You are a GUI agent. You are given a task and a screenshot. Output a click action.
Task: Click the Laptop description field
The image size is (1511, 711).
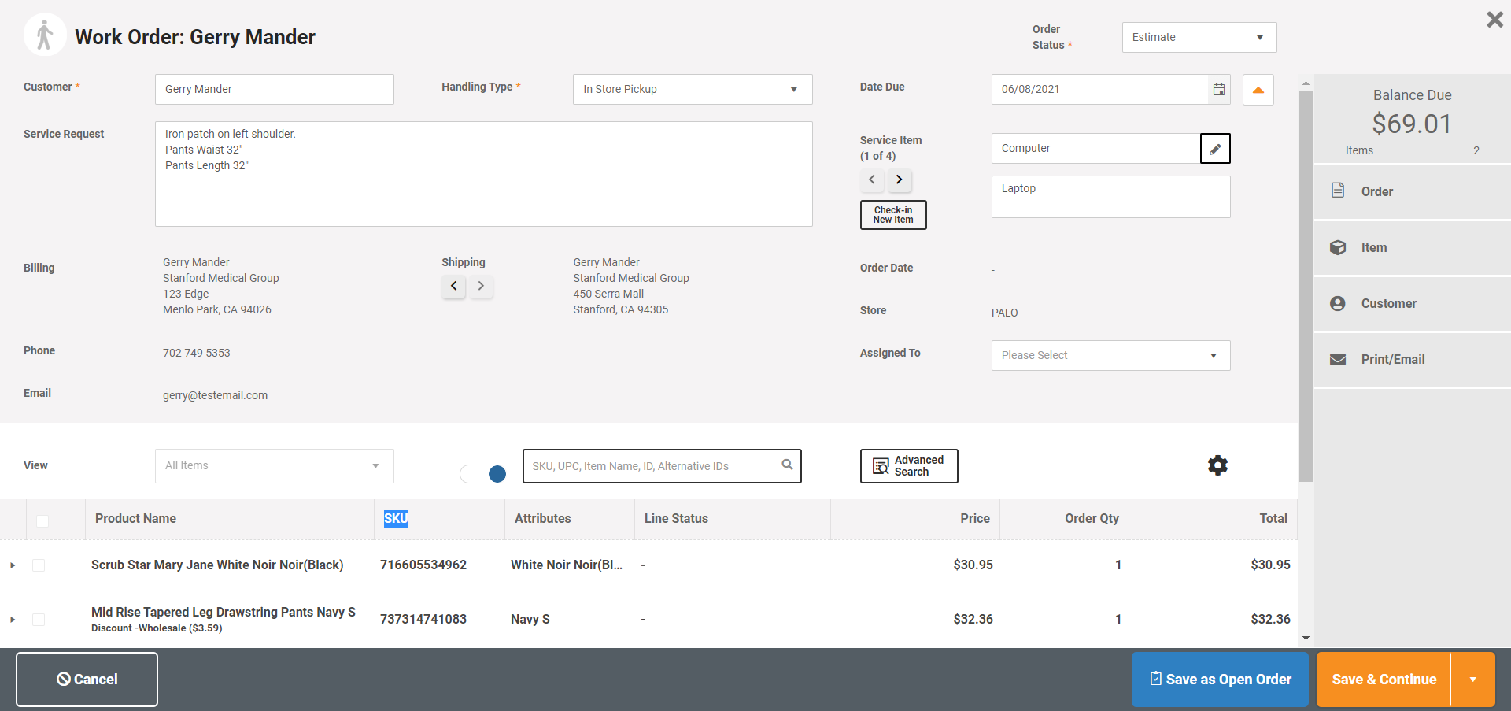click(x=1110, y=197)
